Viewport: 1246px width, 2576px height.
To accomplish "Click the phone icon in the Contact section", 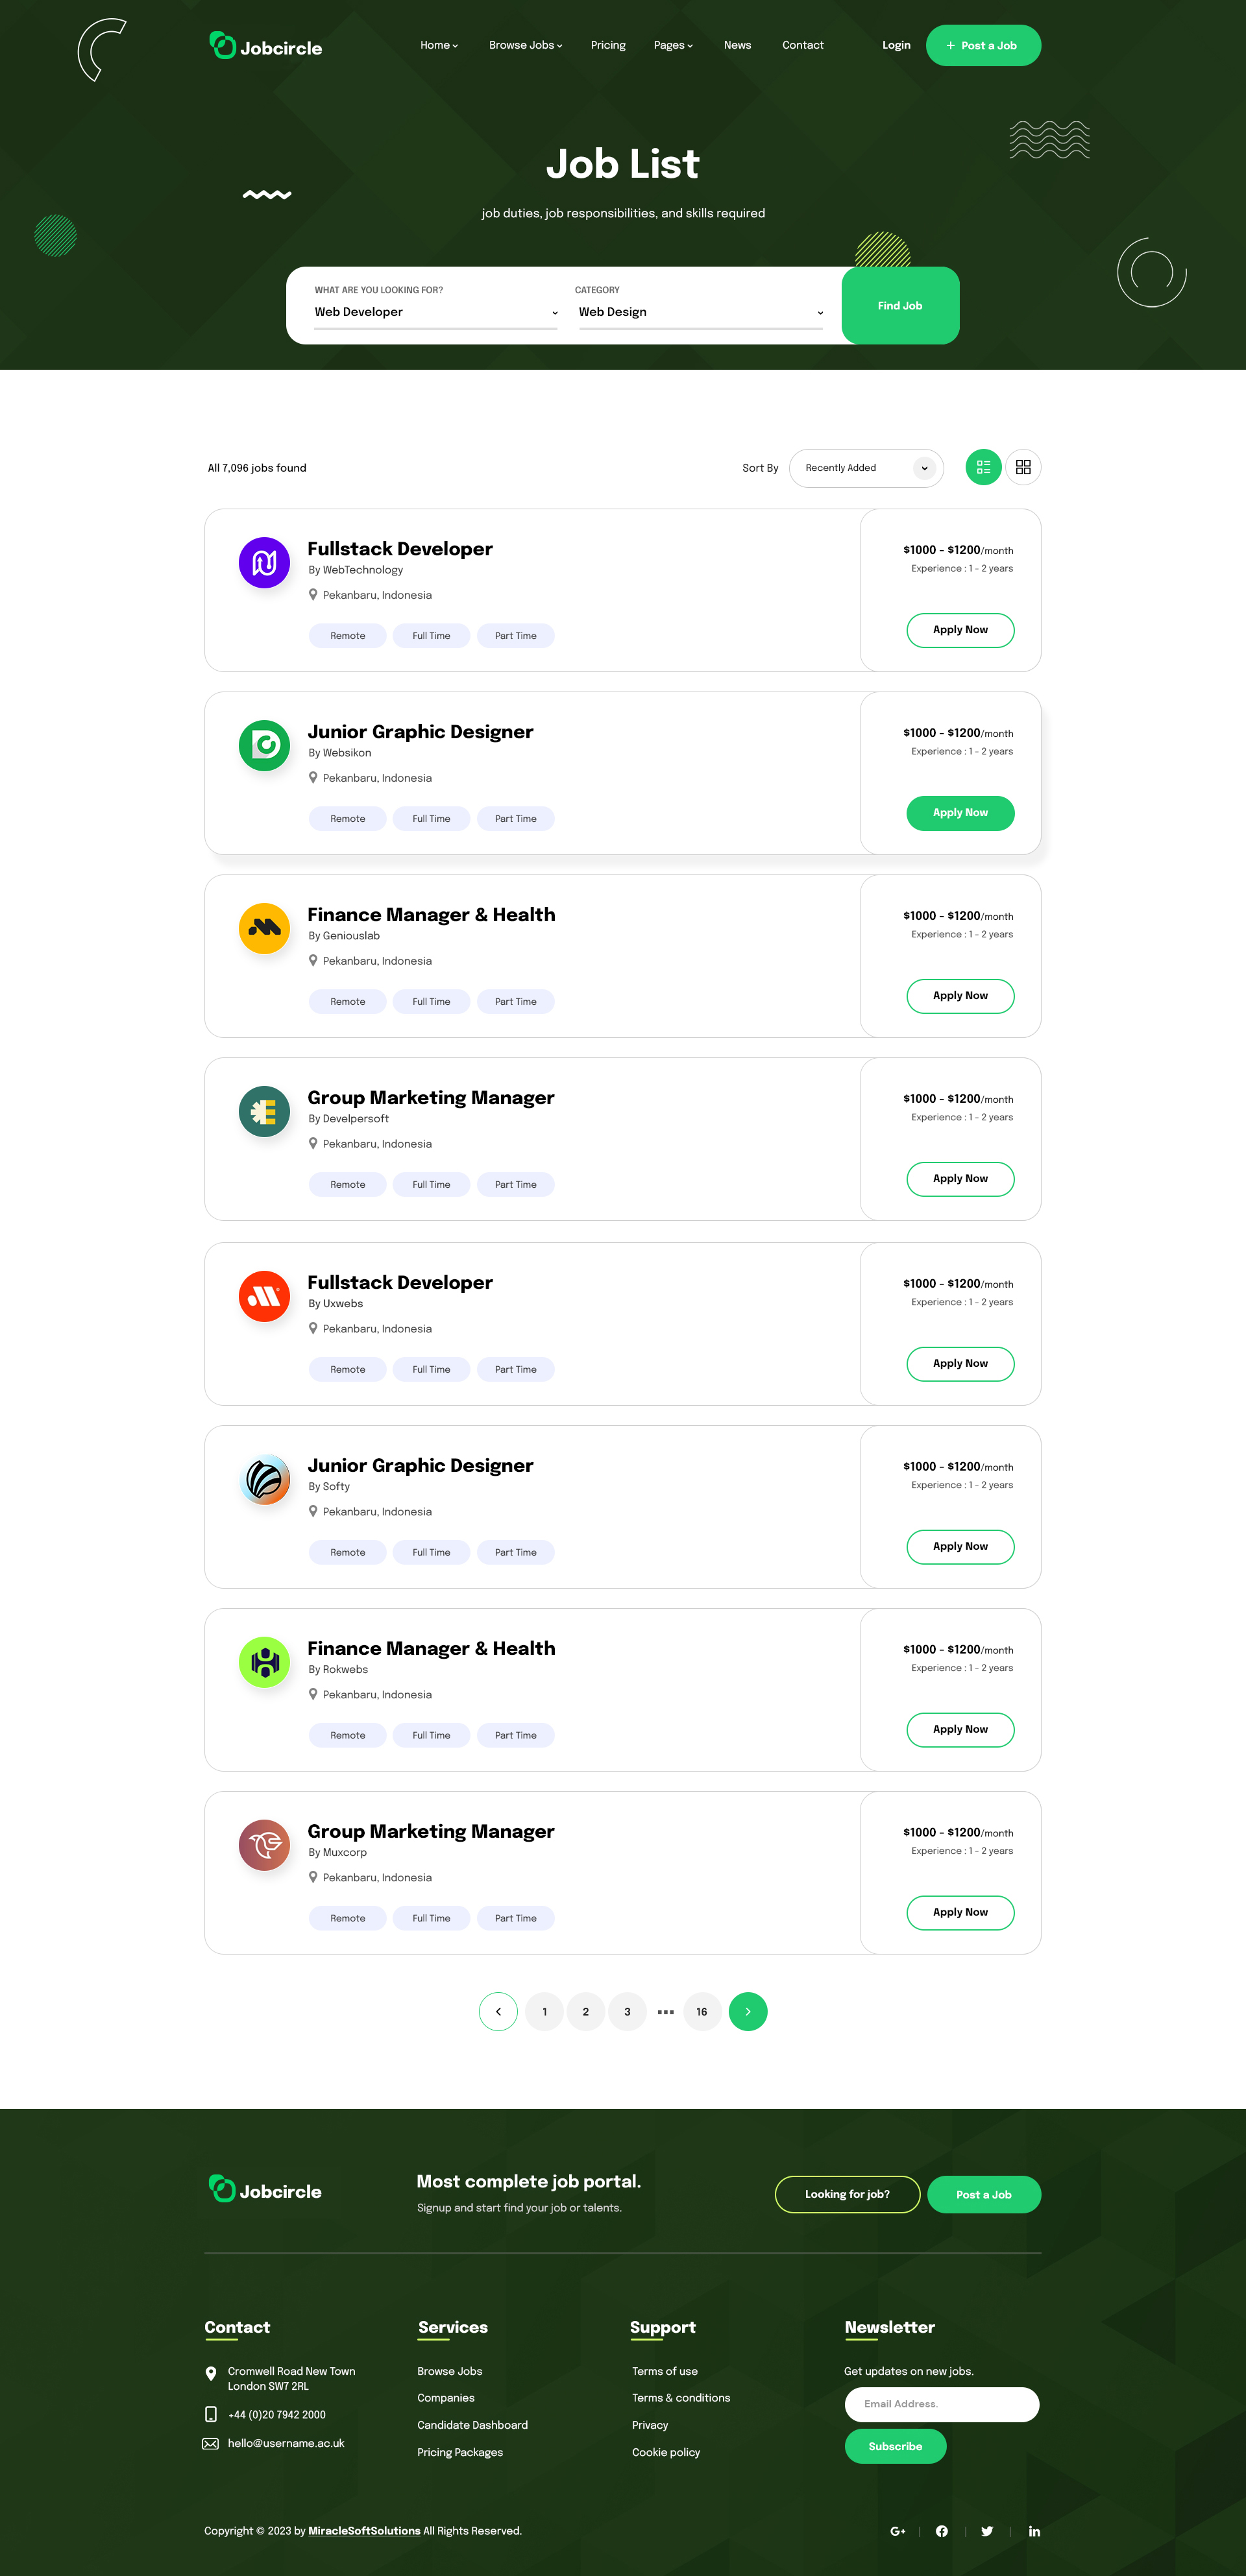I will click(x=210, y=2415).
